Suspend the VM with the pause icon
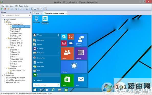152x95 pixels. 8,9
